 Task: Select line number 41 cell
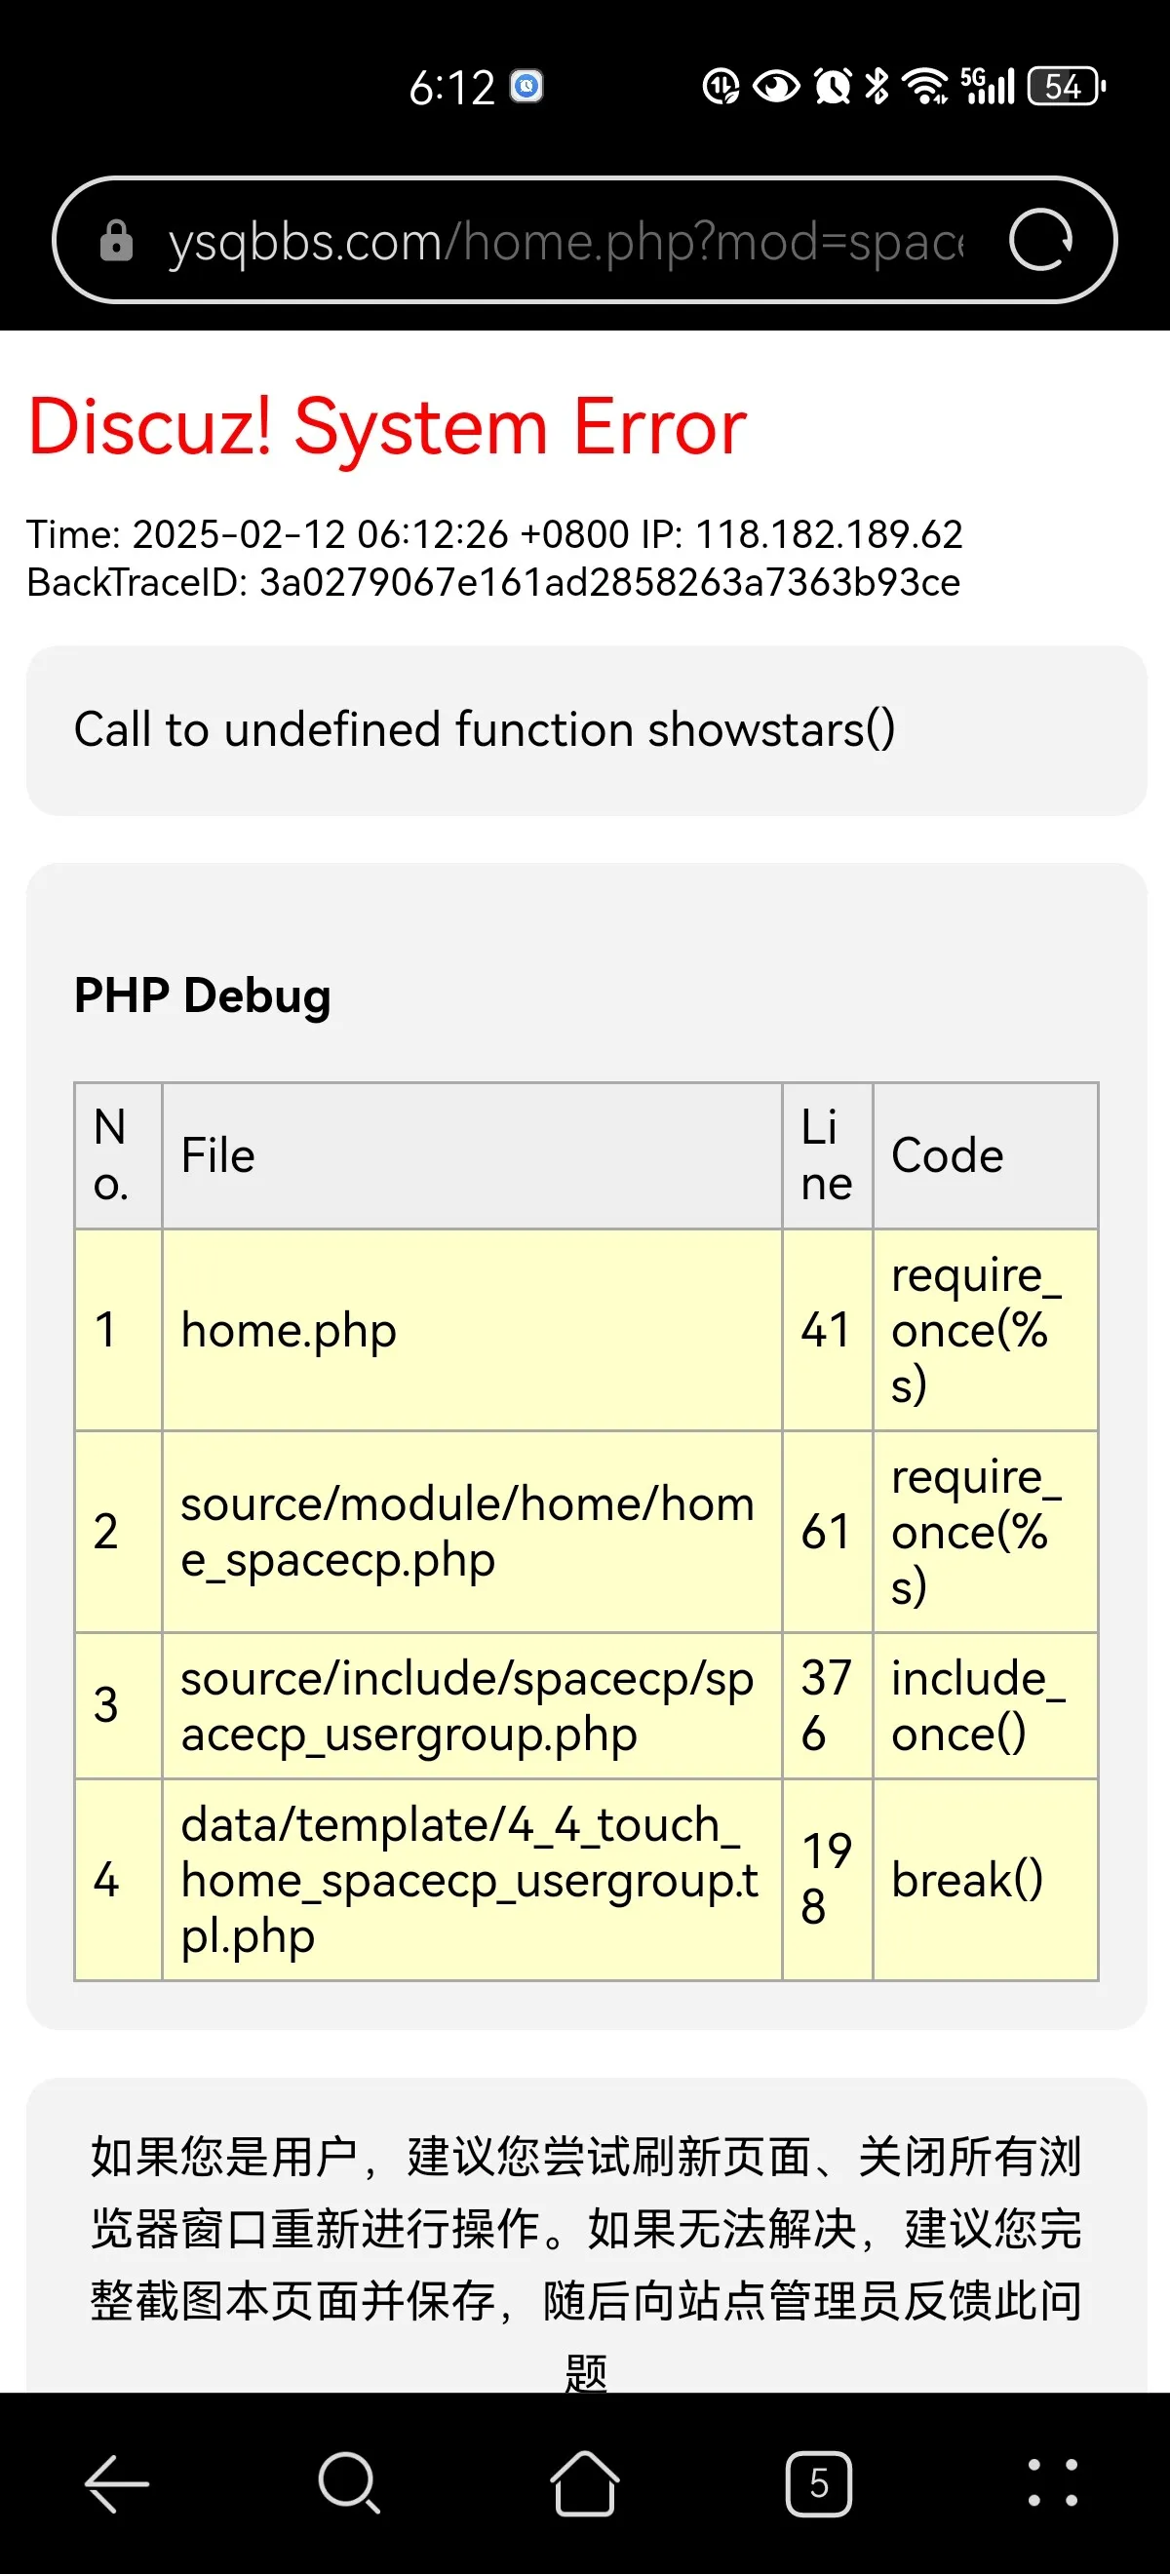point(828,1330)
